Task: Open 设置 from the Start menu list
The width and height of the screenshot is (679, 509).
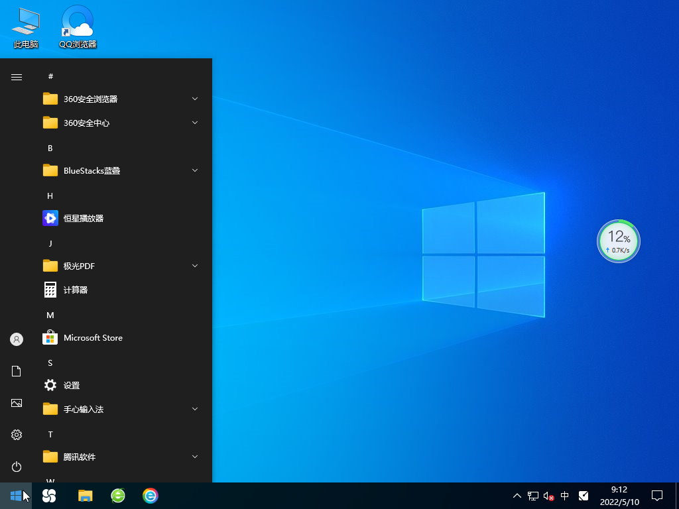Action: (71, 385)
